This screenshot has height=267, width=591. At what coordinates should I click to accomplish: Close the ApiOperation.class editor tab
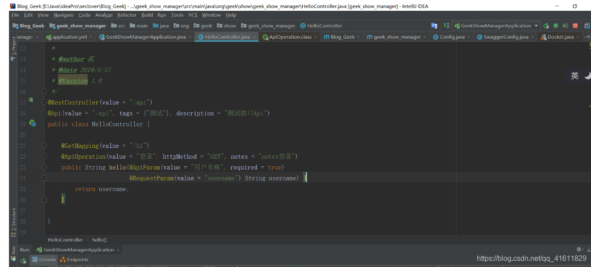click(315, 36)
